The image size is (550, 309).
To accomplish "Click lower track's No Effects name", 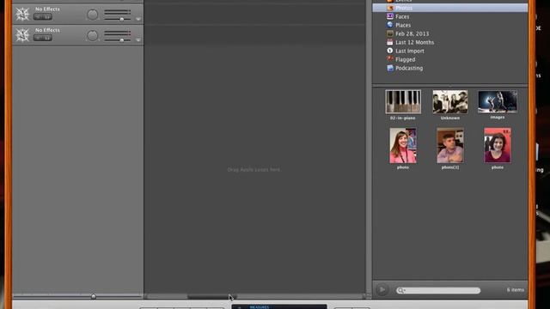I will click(47, 30).
